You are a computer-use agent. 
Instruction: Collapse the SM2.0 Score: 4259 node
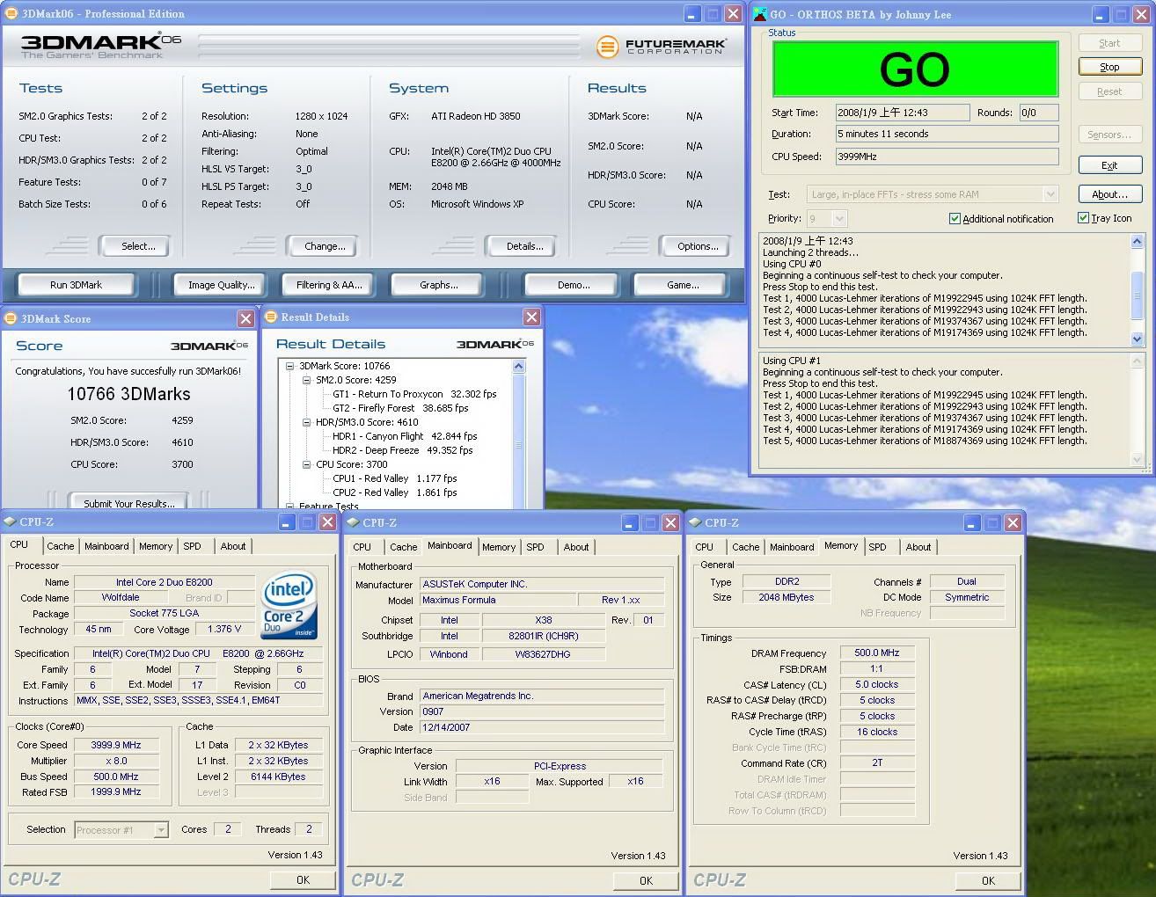tap(306, 380)
